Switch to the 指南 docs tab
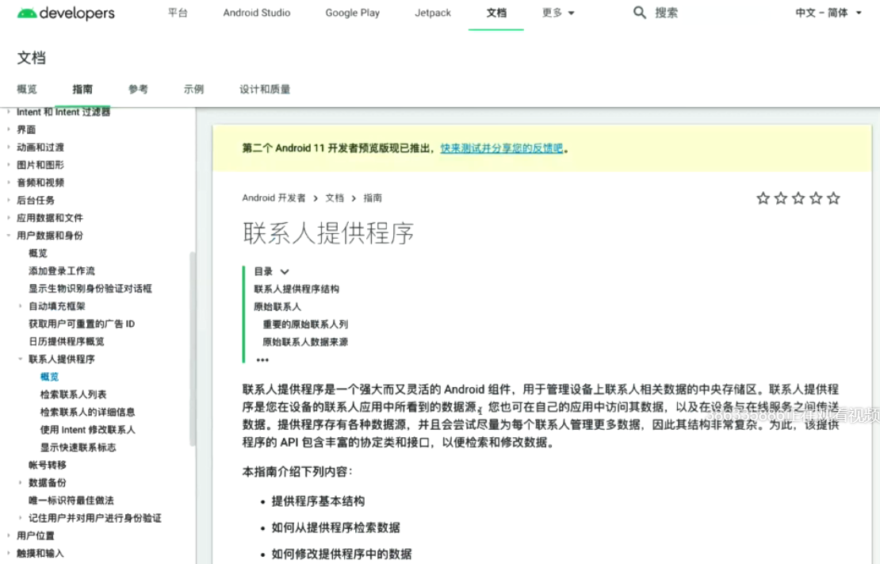Viewport: 880px width, 564px height. [x=82, y=89]
